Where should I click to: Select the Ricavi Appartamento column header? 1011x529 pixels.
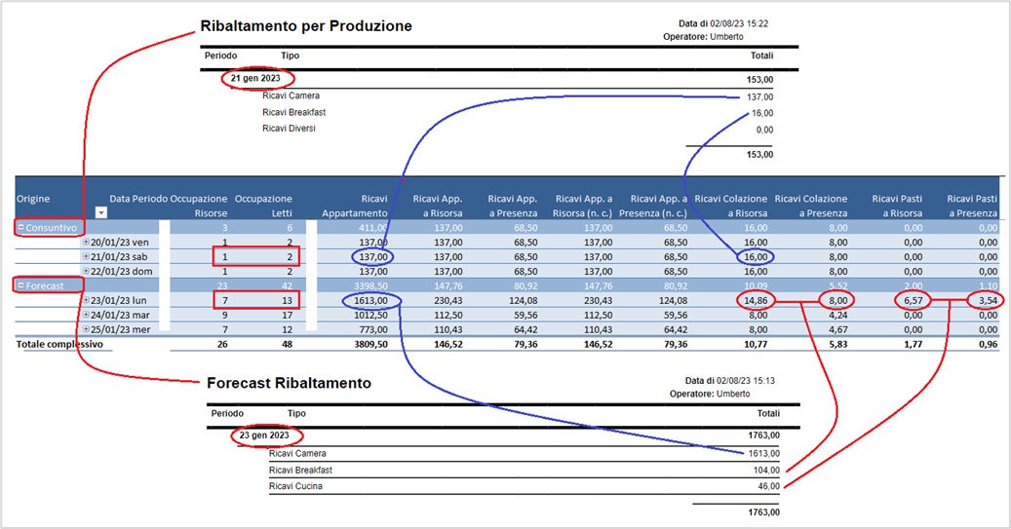(355, 206)
